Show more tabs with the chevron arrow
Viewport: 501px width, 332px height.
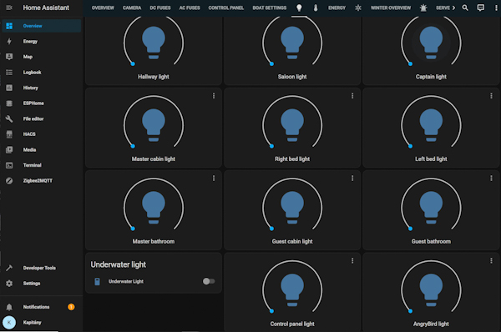(453, 8)
